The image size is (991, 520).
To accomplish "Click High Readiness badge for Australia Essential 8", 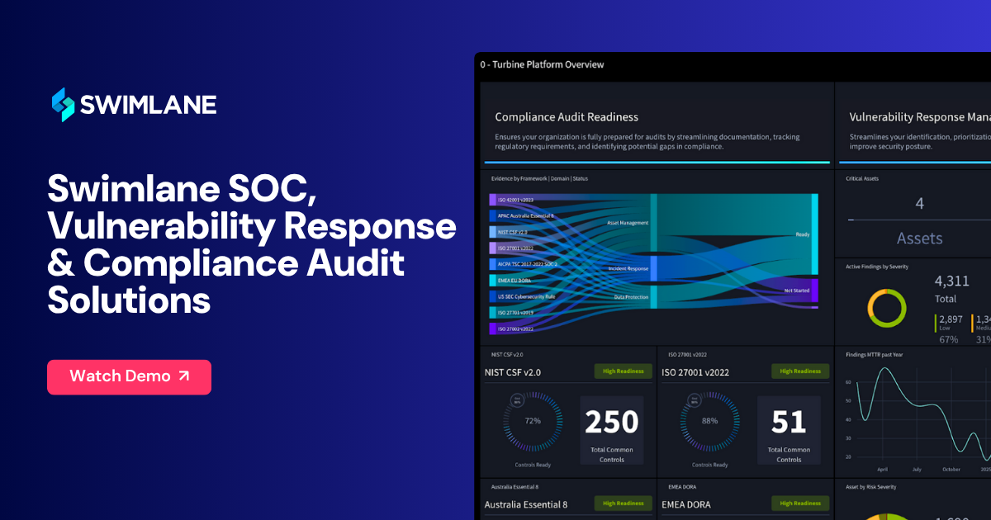I will point(623,503).
